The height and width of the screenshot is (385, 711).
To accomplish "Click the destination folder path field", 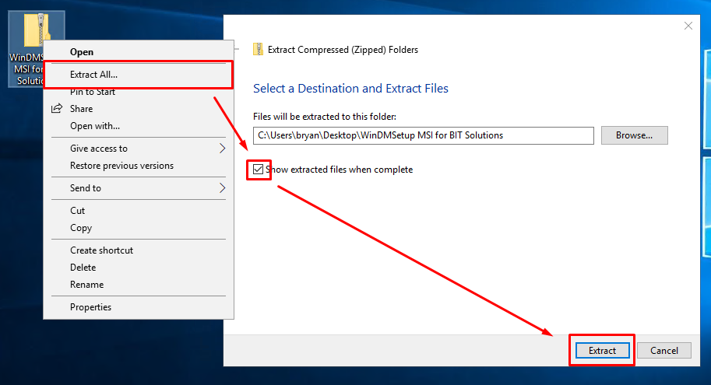I will click(423, 135).
